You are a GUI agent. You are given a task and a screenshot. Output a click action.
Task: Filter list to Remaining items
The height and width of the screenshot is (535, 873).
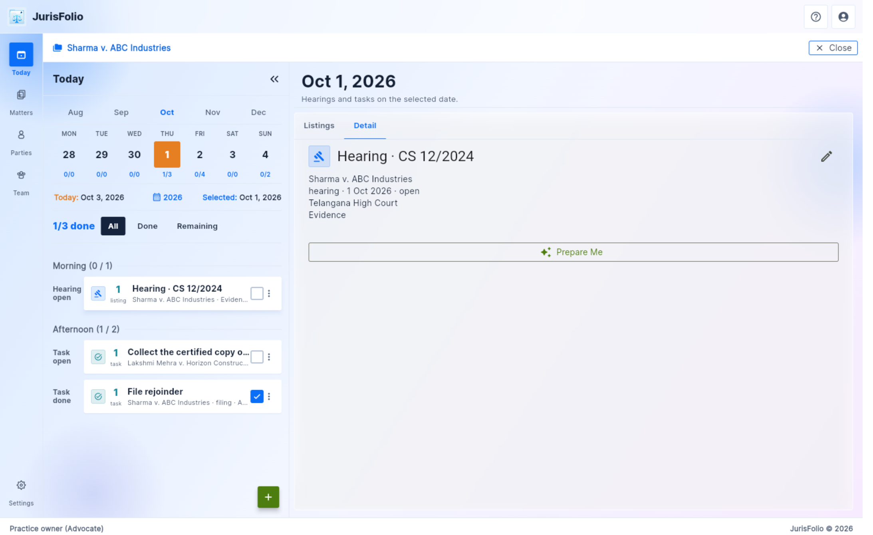click(x=197, y=226)
